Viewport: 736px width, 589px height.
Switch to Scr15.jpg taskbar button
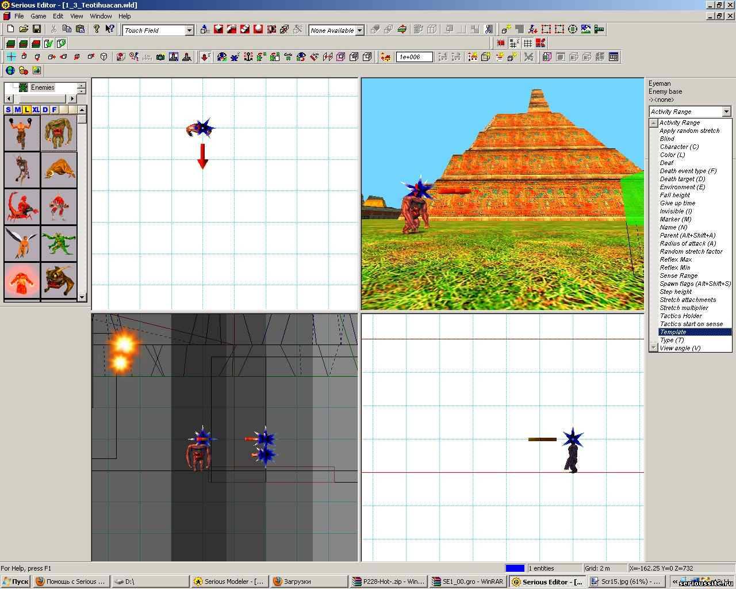coord(626,582)
